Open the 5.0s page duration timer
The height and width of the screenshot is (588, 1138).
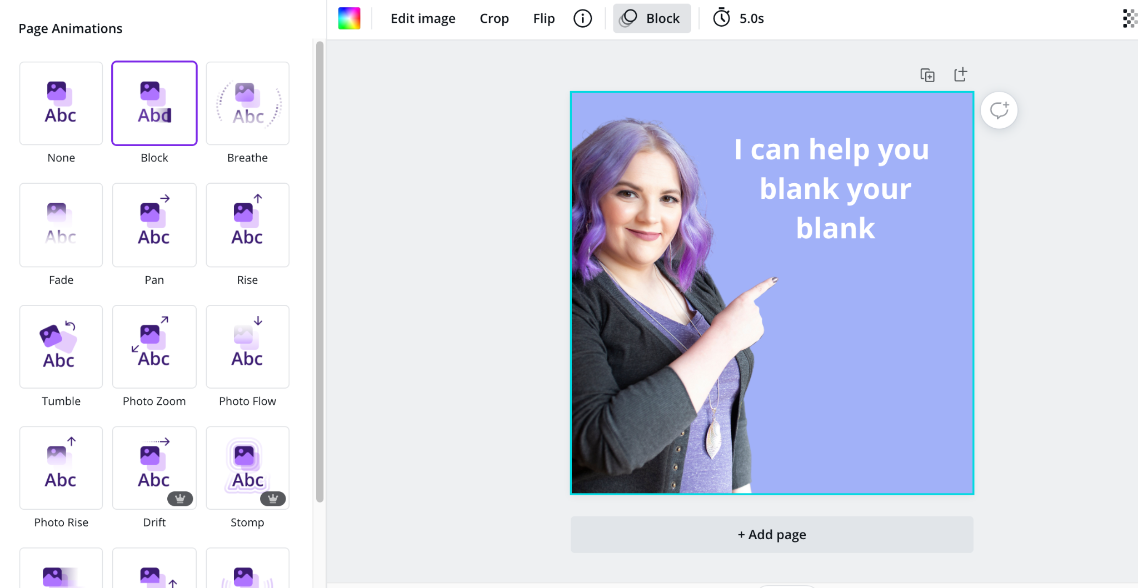click(738, 18)
